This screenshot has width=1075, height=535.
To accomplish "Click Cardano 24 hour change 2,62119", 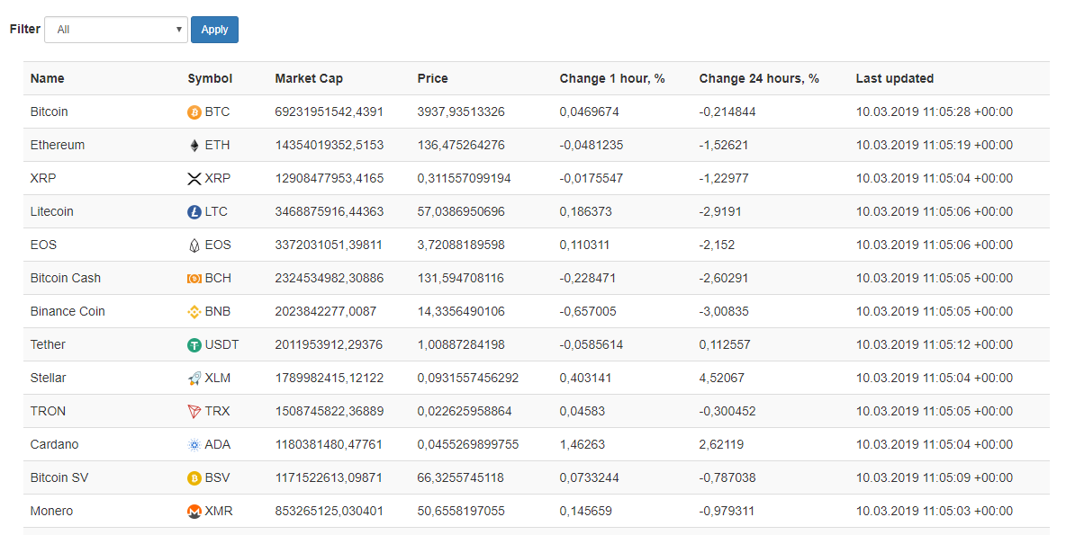I will click(722, 444).
